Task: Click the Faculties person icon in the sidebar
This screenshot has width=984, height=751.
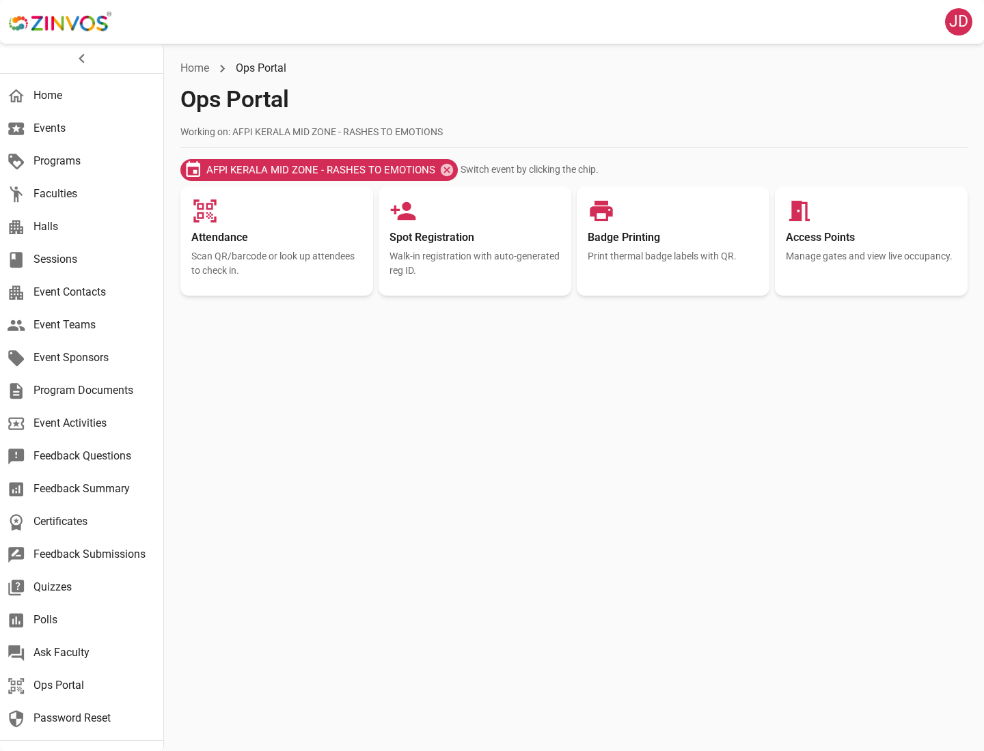Action: pyautogui.click(x=16, y=194)
